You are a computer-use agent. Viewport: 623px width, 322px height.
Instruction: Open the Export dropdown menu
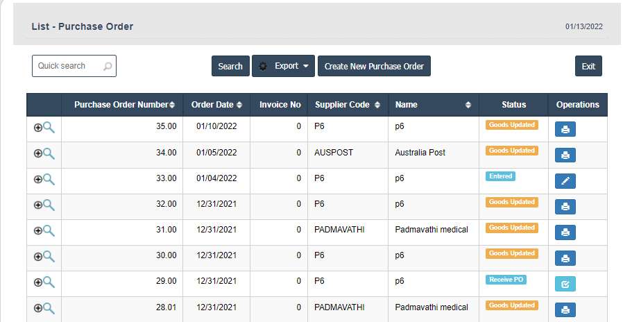[x=283, y=67]
